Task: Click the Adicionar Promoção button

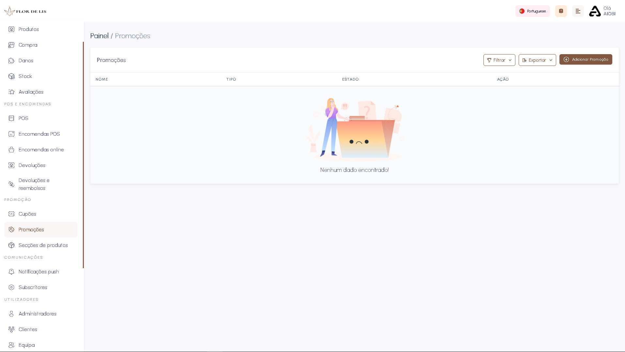Action: (x=586, y=59)
